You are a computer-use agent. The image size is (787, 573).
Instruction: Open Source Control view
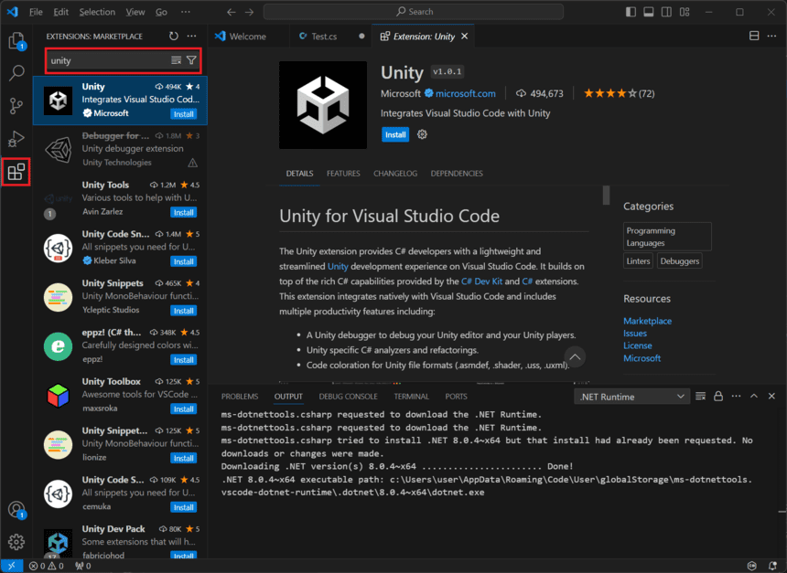[x=16, y=106]
